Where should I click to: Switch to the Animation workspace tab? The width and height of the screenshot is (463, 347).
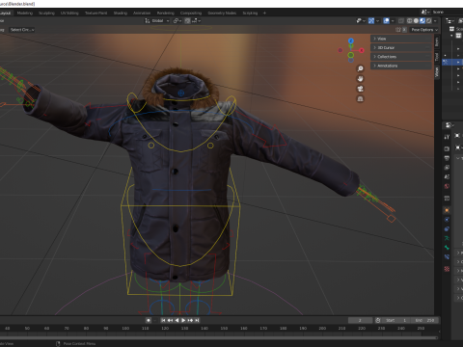[x=142, y=13]
